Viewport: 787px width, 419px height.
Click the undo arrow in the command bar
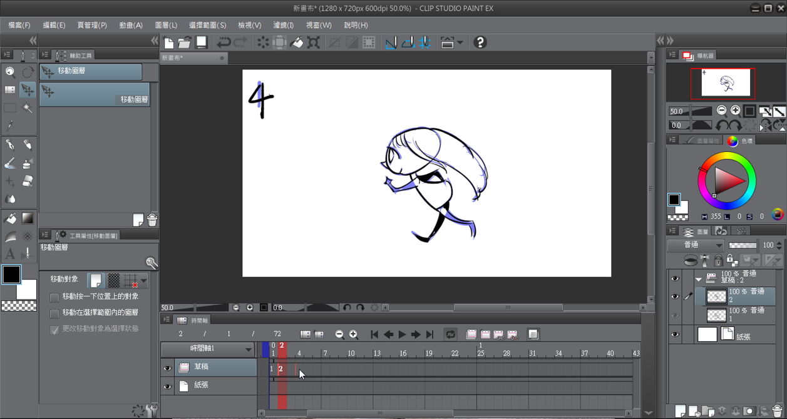[224, 43]
